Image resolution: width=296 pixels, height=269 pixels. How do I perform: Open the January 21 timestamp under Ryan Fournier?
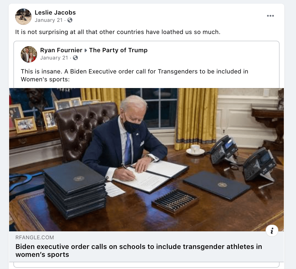(x=54, y=58)
